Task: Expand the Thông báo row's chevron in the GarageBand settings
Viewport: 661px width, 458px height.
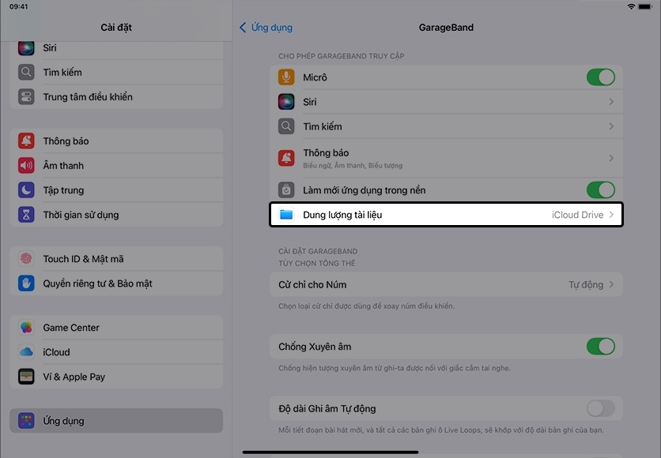Action: (x=611, y=158)
